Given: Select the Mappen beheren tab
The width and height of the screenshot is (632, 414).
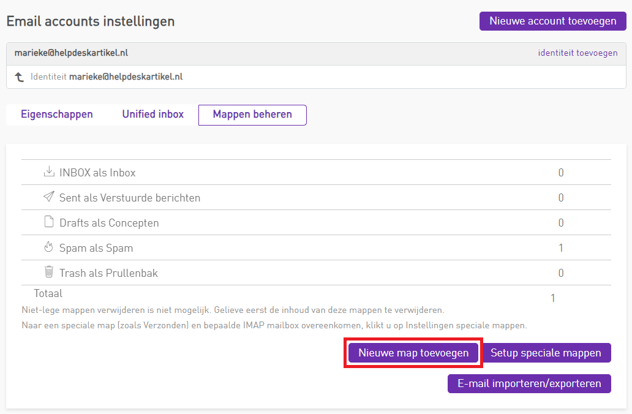Looking at the screenshot, I should (252, 115).
